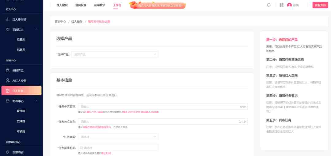Open 已联系 sidebar item
The width and height of the screenshot is (331, 156).
click(21, 50)
